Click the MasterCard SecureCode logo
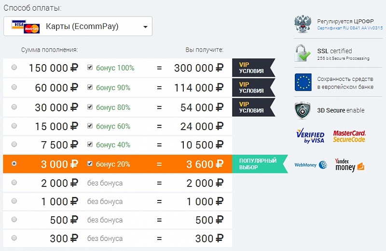386x251 pixels. (x=349, y=136)
